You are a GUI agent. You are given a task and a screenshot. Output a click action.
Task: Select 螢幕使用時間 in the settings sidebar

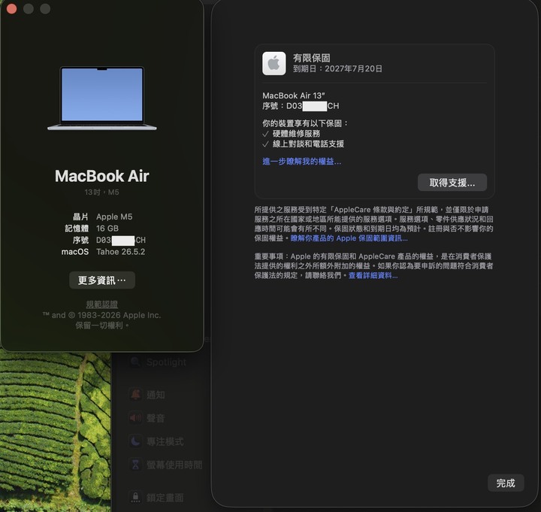pos(174,465)
